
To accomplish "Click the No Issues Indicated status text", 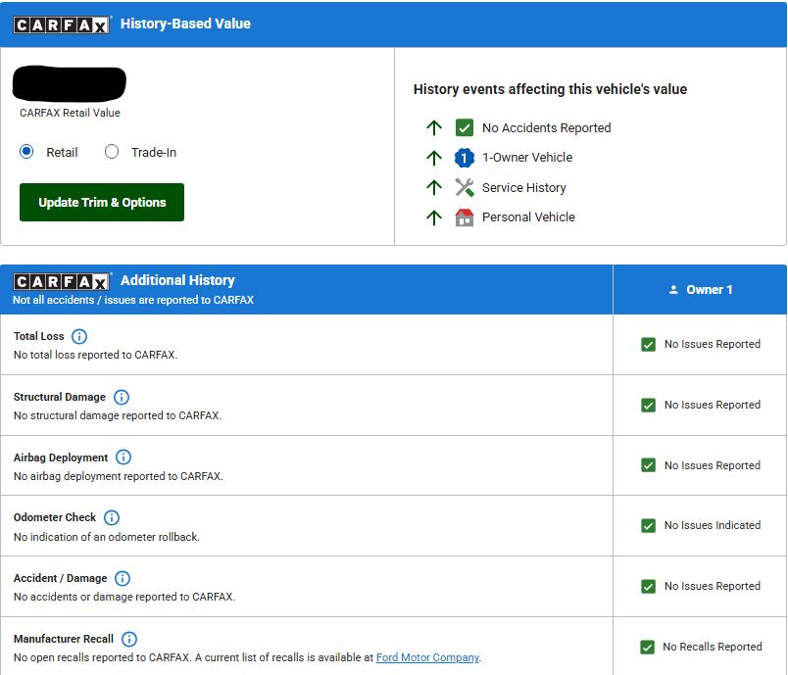I will pyautogui.click(x=713, y=525).
